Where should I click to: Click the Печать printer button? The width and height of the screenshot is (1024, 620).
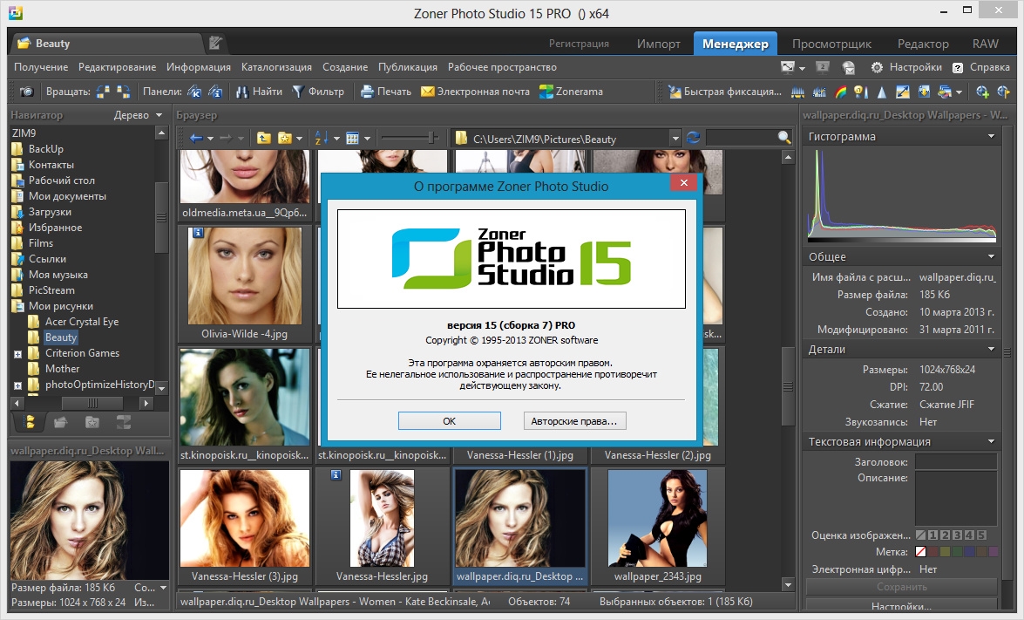point(386,92)
